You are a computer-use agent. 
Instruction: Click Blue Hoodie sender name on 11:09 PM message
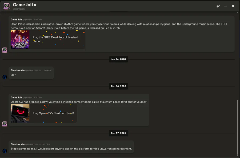[18, 70]
